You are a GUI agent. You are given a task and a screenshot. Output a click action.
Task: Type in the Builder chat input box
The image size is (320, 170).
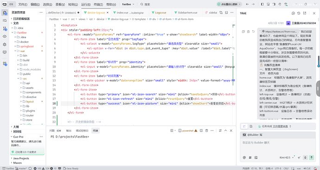point(278,147)
